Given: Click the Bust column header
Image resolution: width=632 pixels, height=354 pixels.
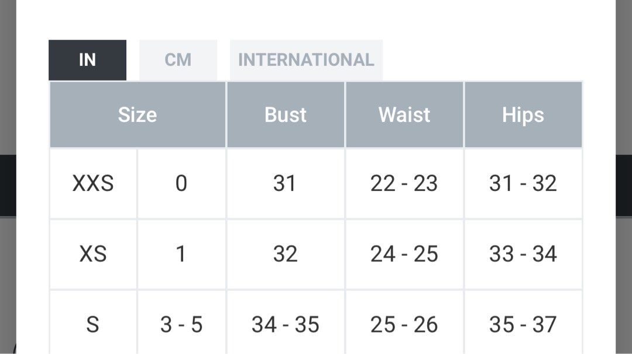Looking at the screenshot, I should (x=286, y=114).
